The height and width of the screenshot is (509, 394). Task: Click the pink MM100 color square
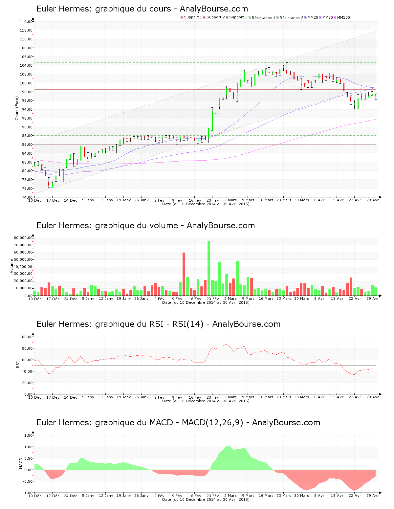coord(336,17)
